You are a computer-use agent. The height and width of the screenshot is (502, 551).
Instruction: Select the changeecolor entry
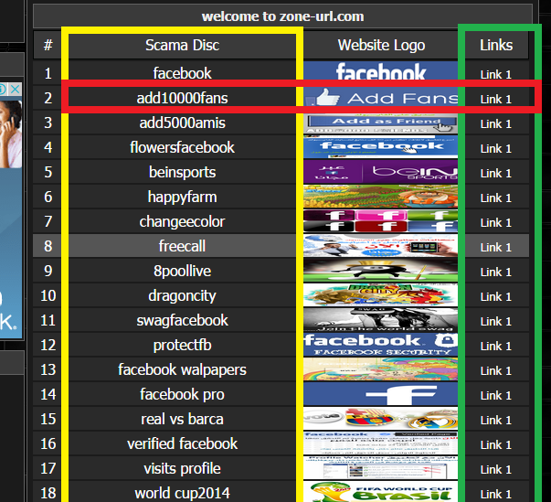point(182,221)
